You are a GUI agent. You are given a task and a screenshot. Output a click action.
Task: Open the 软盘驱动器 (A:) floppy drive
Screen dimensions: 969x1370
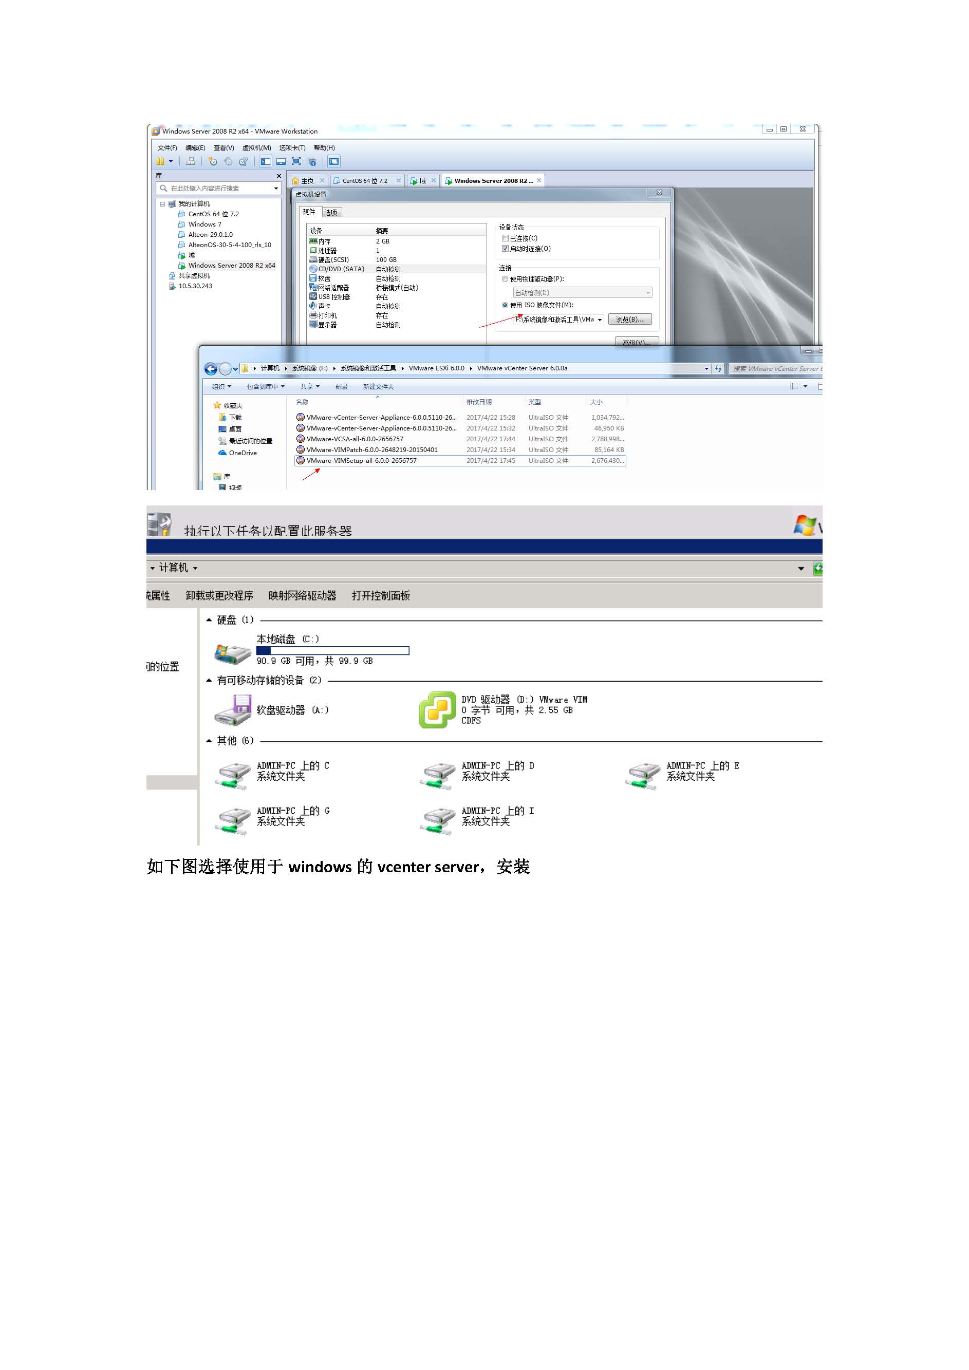(x=271, y=710)
